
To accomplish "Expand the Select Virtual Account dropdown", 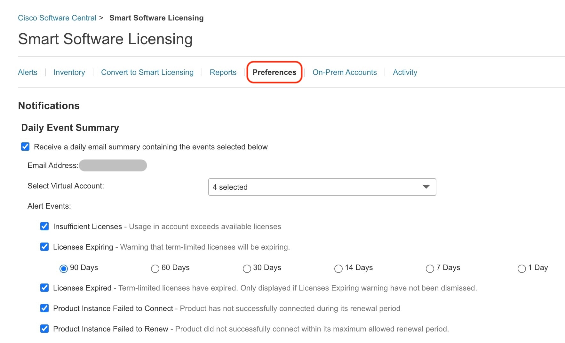I will coord(322,187).
